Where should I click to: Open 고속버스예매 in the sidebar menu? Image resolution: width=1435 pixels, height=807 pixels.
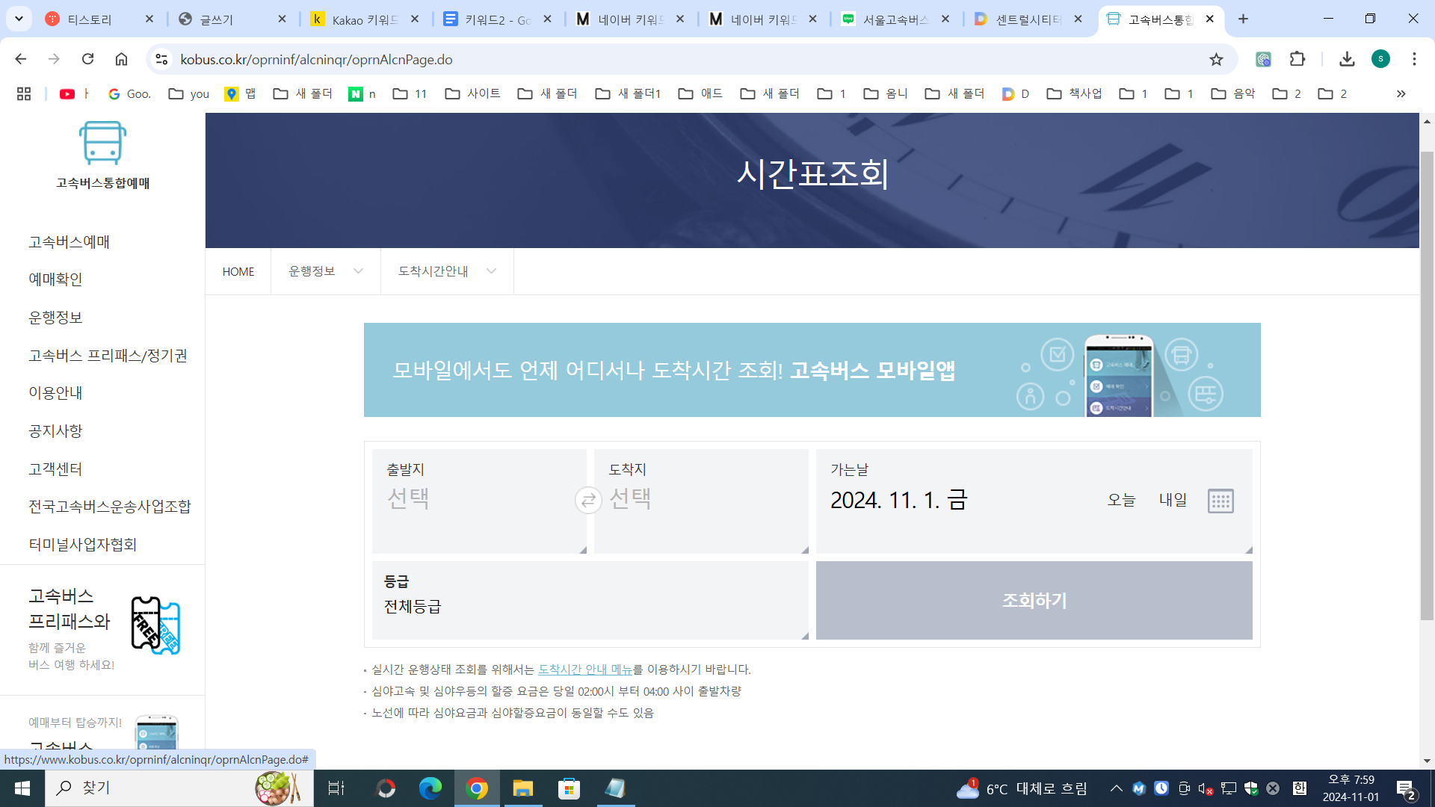tap(69, 241)
